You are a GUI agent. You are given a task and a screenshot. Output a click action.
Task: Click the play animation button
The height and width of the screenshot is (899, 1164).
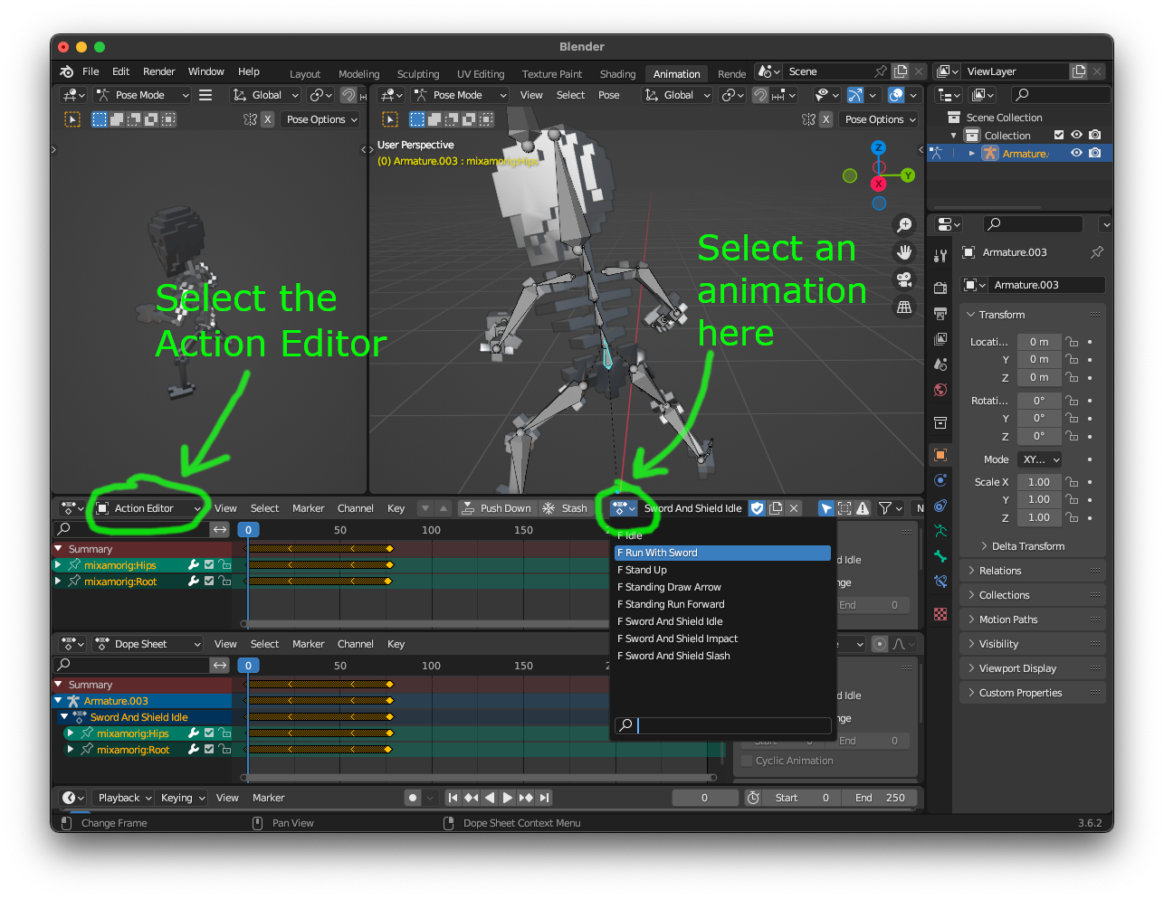point(508,798)
